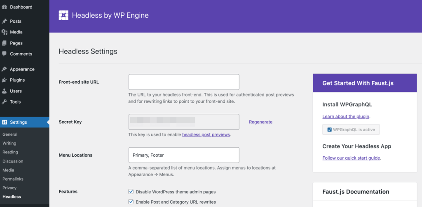Viewport: 422px width, 207px height.
Task: Click the Dashboard gauge icon
Action: (4, 7)
